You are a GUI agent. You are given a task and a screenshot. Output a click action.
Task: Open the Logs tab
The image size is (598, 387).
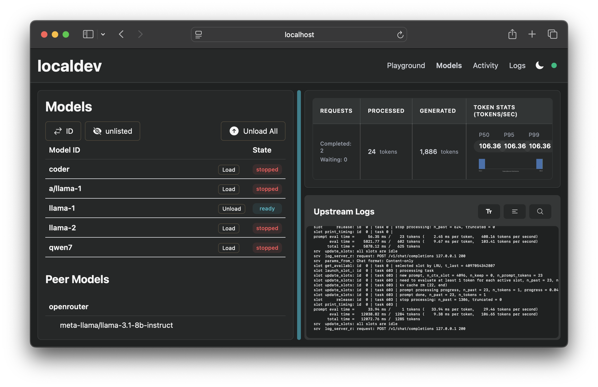(517, 65)
